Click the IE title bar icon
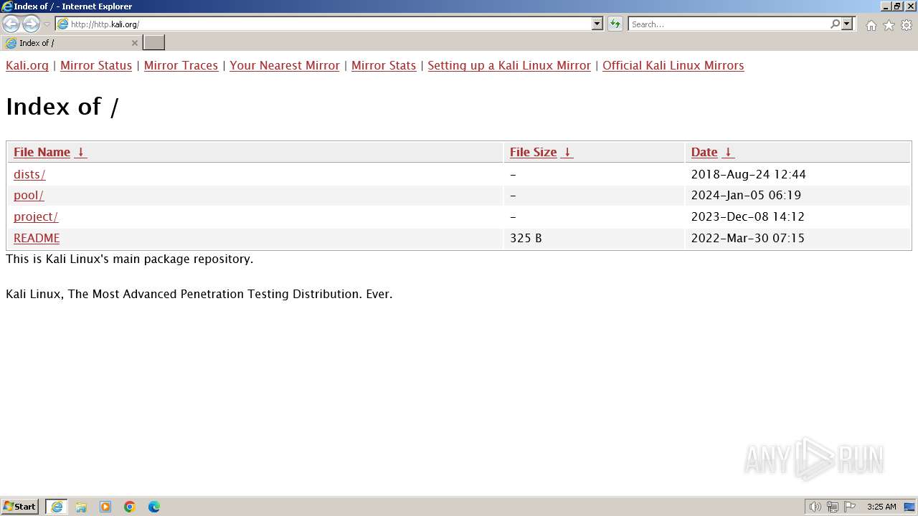 click(7, 6)
